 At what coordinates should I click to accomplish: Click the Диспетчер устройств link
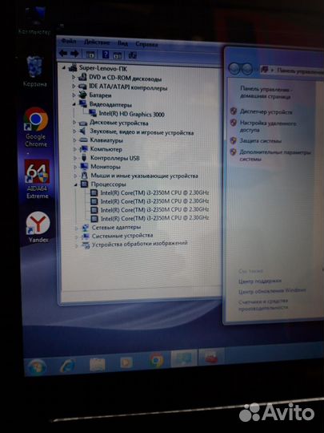pyautogui.click(x=266, y=111)
